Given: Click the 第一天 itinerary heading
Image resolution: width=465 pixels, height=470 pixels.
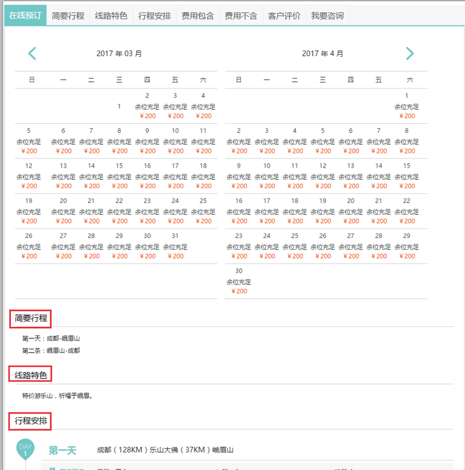Looking at the screenshot, I should (63, 450).
